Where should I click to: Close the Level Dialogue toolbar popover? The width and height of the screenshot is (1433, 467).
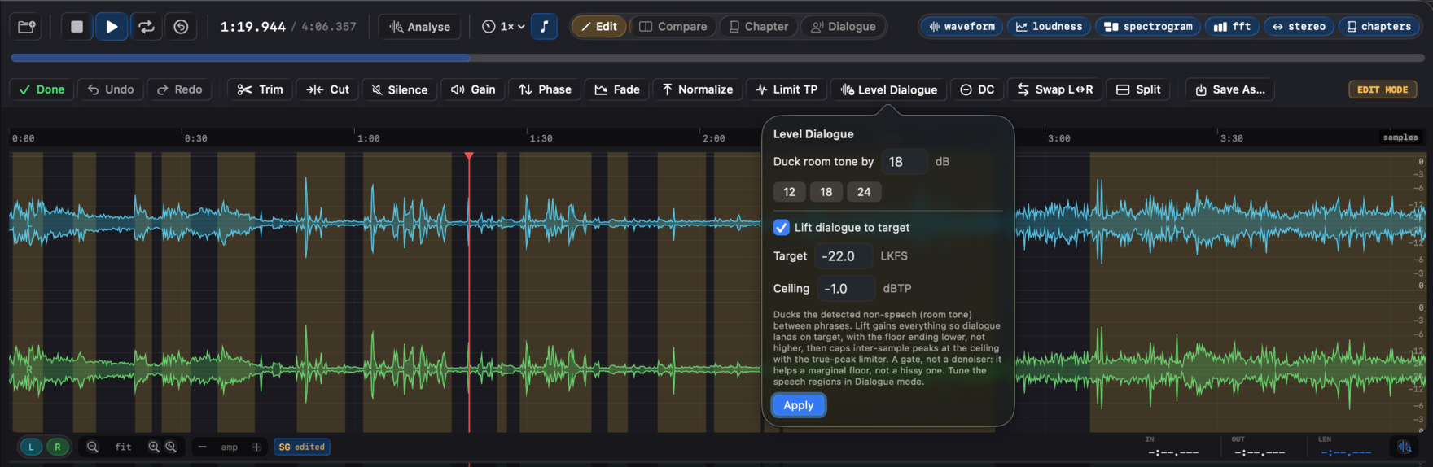tap(889, 89)
